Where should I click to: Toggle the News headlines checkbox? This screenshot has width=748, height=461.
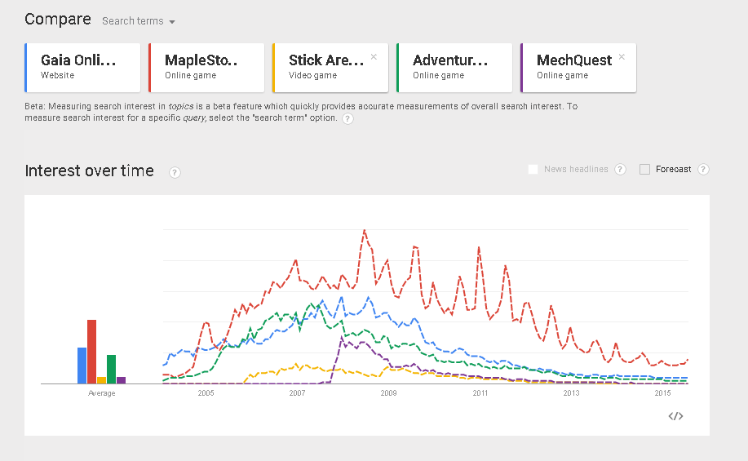533,170
